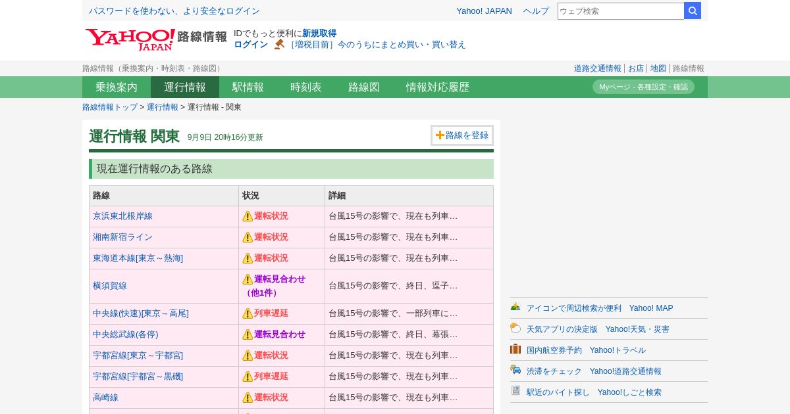
Task: Click warning icon in 湘南新宿ライン row
Action: tap(248, 237)
